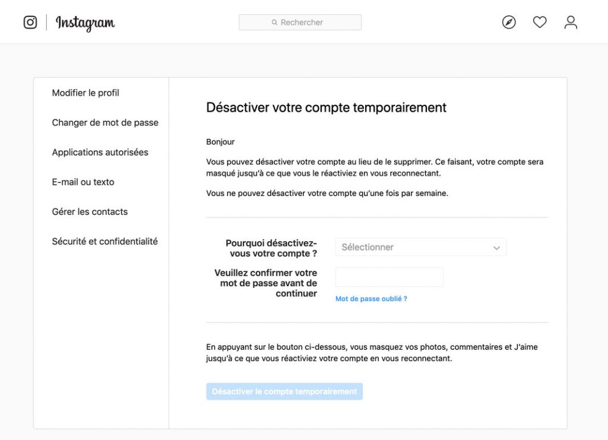Open activity via the heart icon

tap(540, 22)
